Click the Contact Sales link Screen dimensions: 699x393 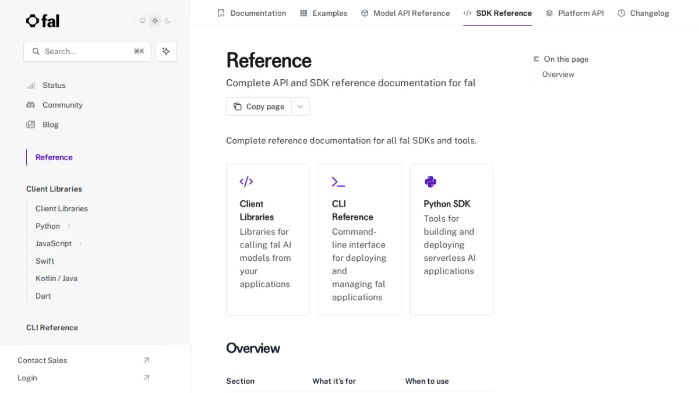point(43,360)
